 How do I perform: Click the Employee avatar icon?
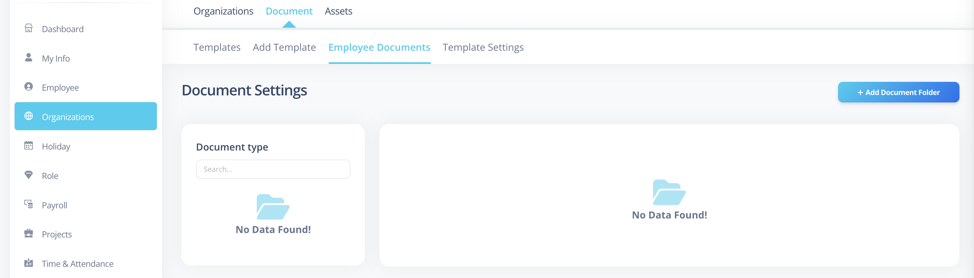[28, 87]
